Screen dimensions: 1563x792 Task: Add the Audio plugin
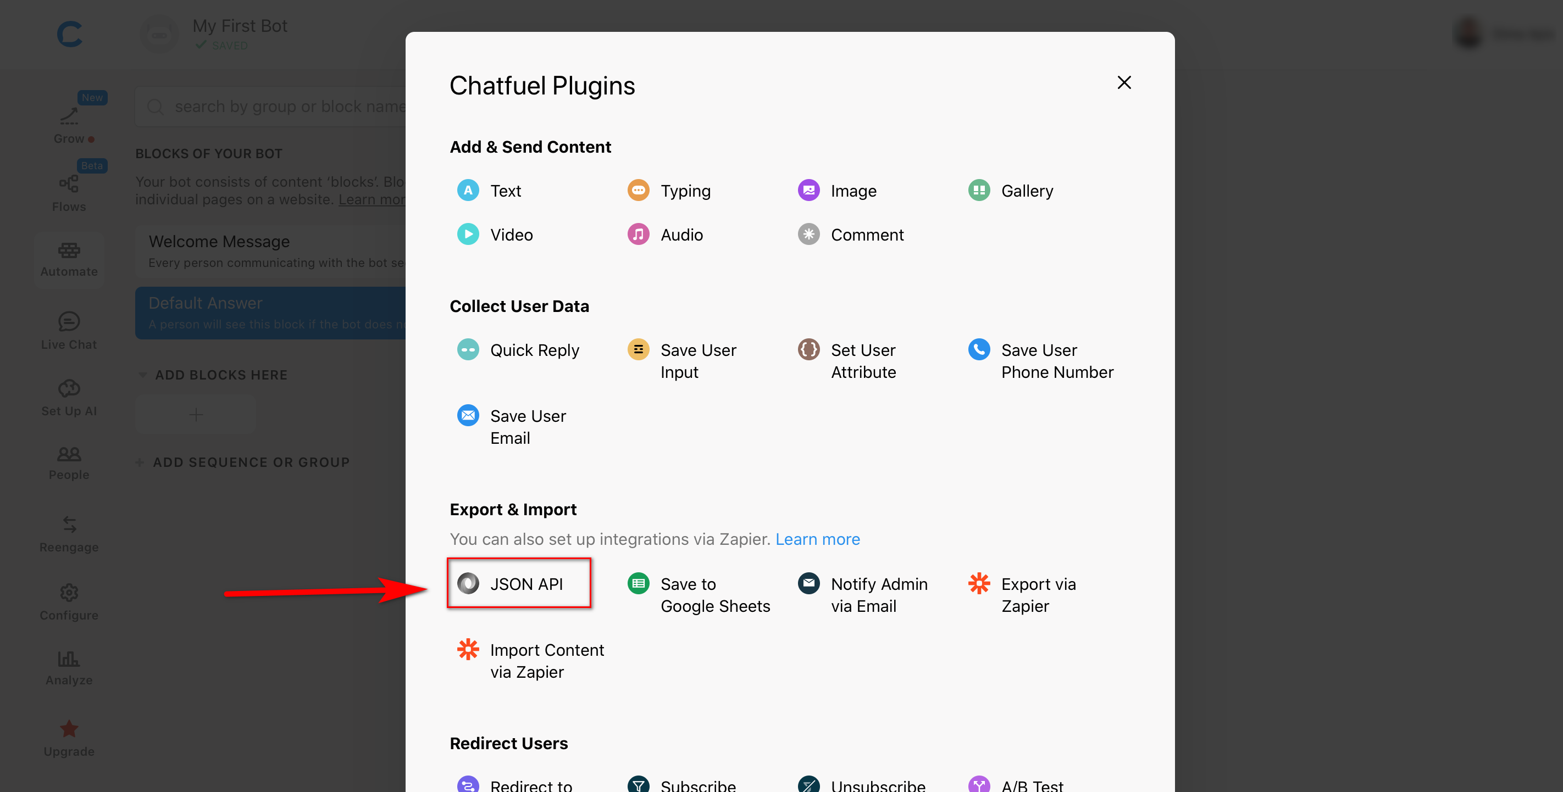coord(665,234)
